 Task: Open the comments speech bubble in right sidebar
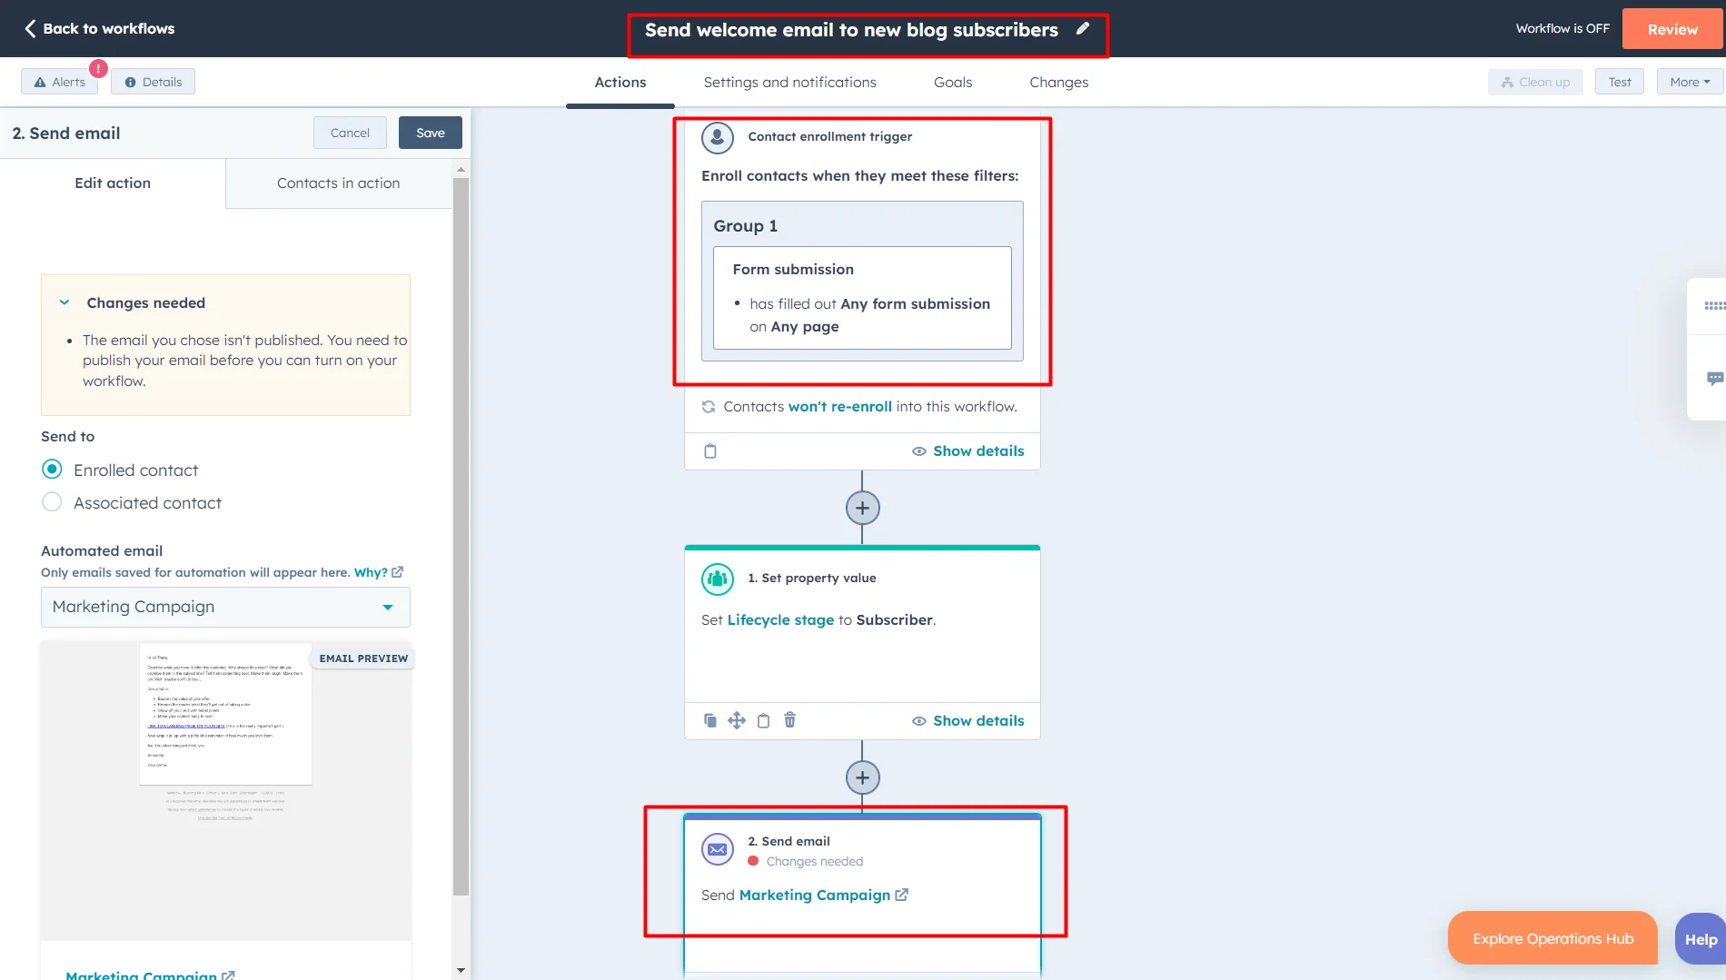(x=1713, y=377)
